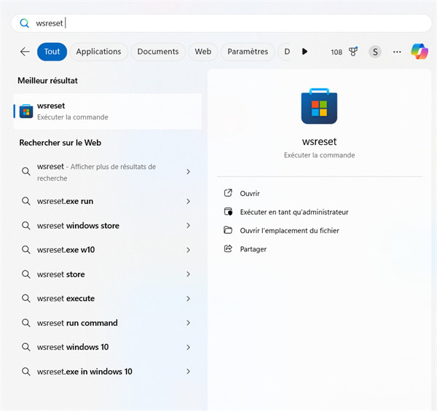
Task: Click the Partager share icon
Action: coord(228,248)
